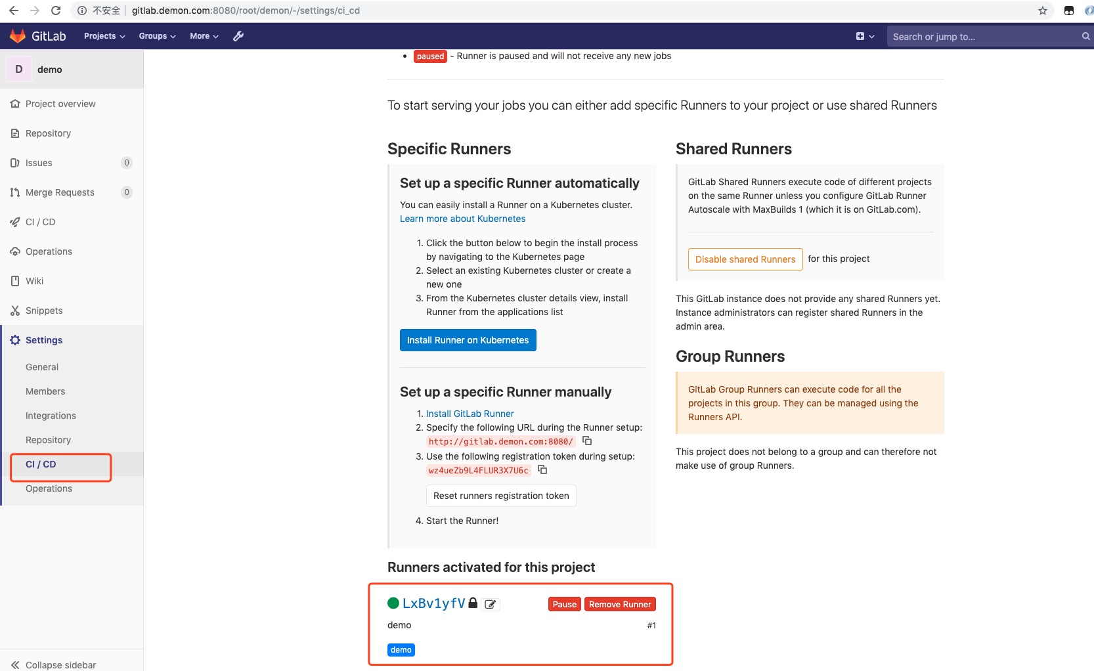Click the Project overview home icon
The image size is (1094, 671).
click(x=15, y=104)
